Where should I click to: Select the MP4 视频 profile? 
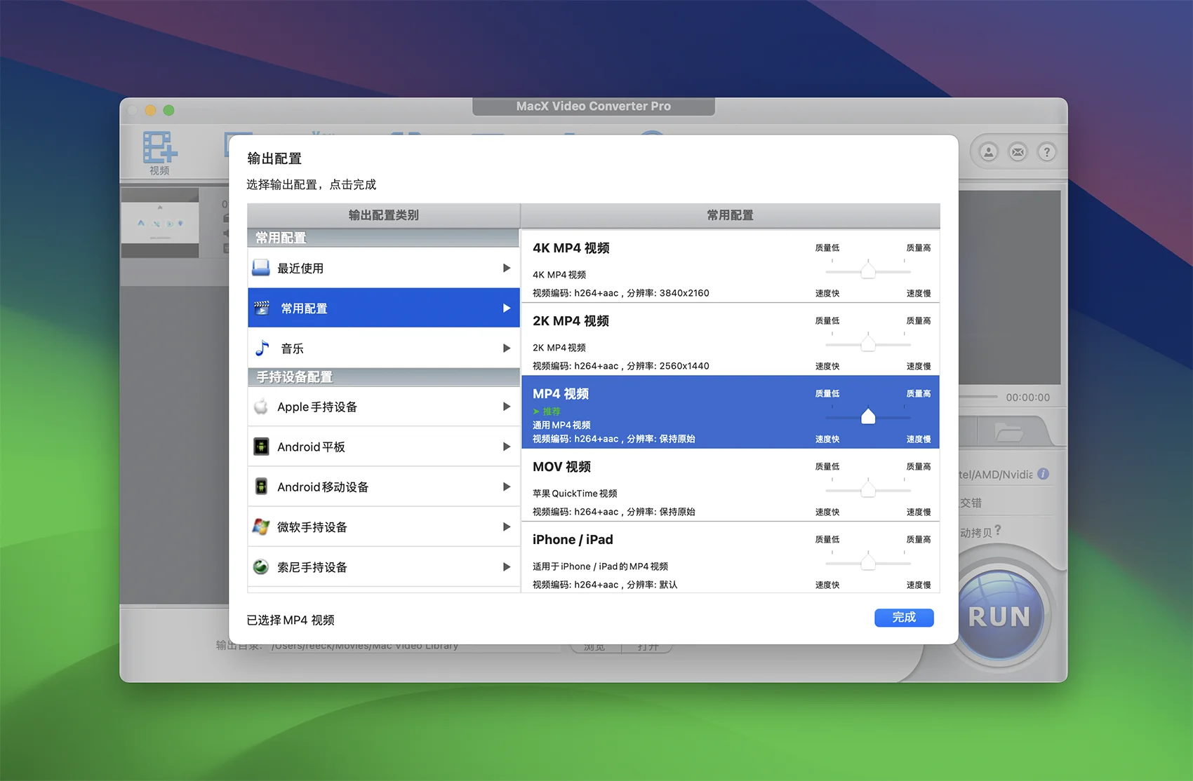(x=731, y=412)
